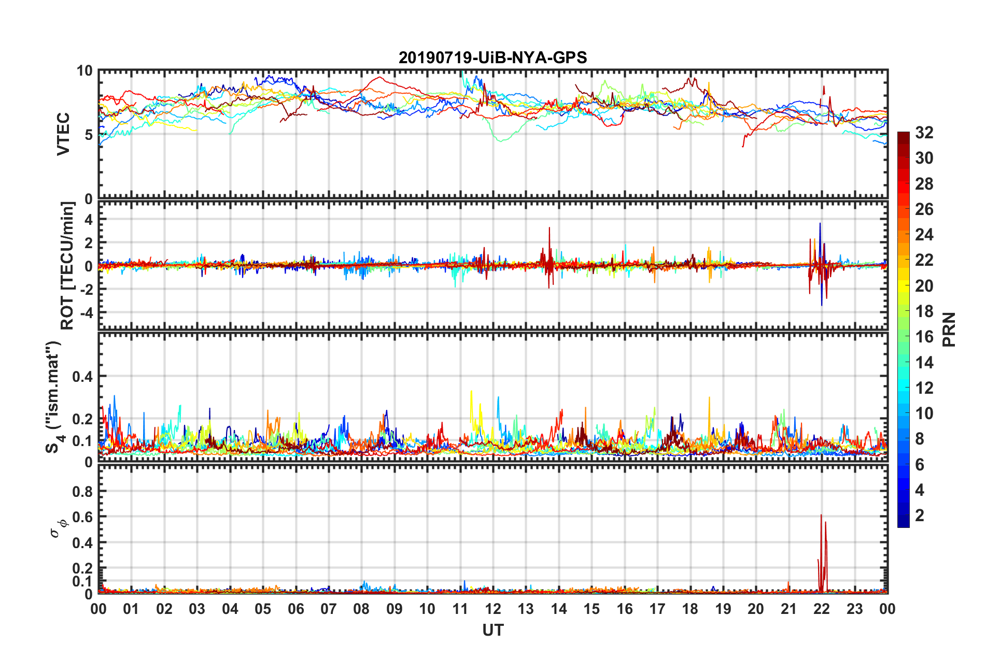Select x-axis hour label 18

pos(691,609)
